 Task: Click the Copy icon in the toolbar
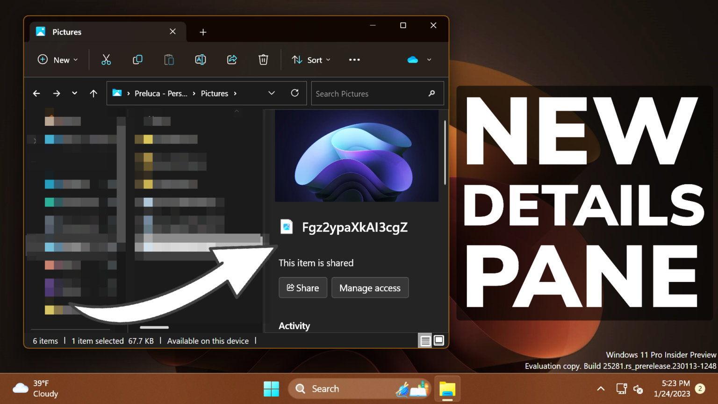coord(137,59)
